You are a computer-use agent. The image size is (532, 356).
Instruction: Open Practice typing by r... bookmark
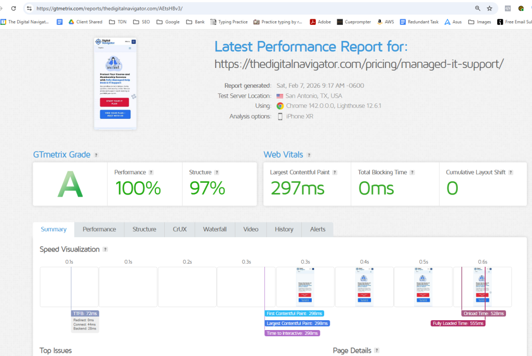[278, 22]
